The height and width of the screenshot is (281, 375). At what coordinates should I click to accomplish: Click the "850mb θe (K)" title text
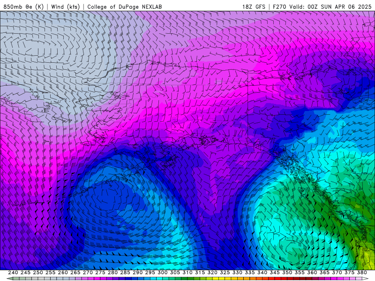tap(23, 7)
